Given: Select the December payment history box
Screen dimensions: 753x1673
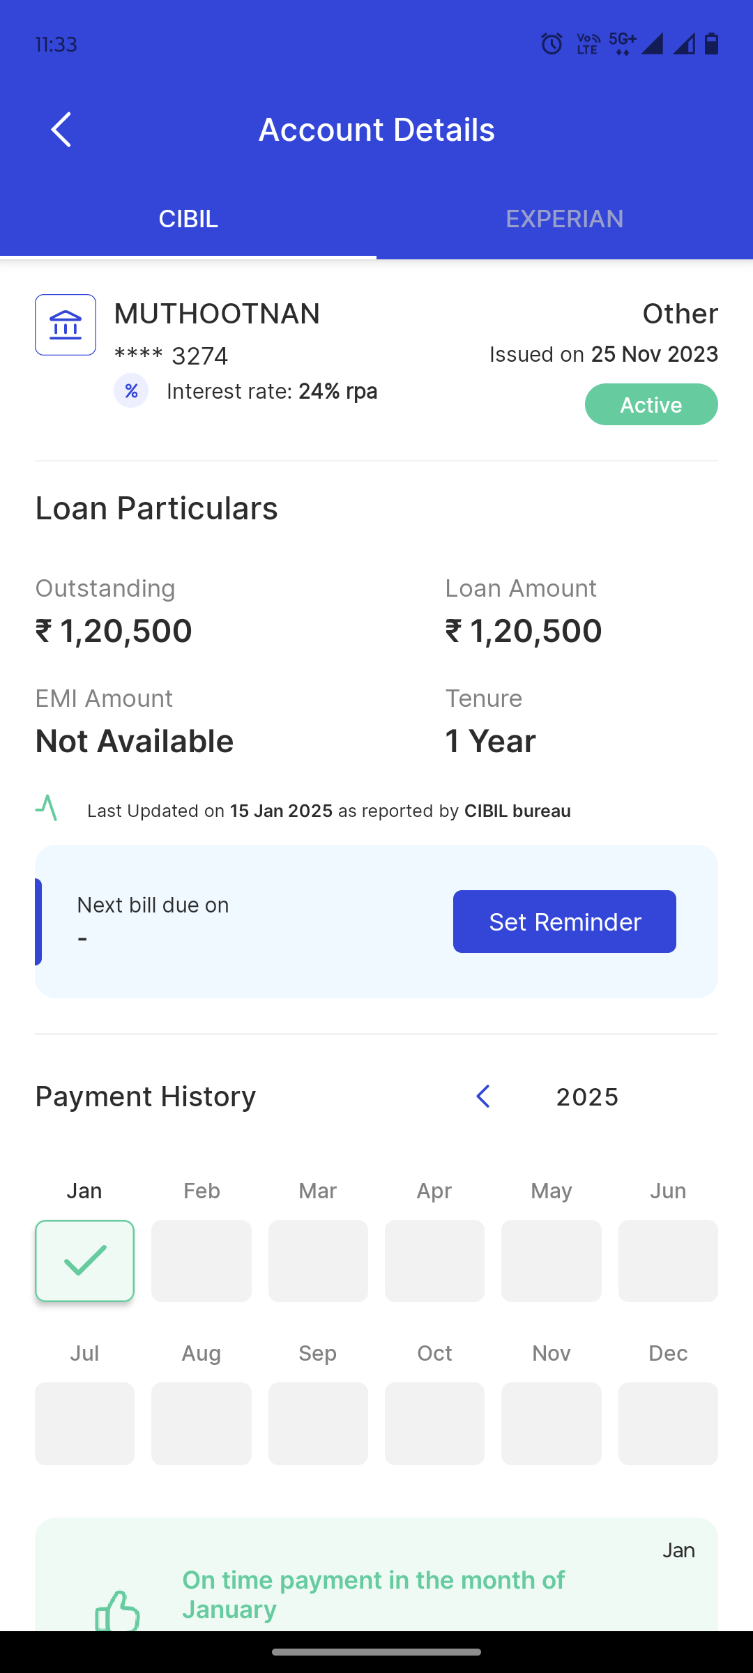Looking at the screenshot, I should (668, 1423).
